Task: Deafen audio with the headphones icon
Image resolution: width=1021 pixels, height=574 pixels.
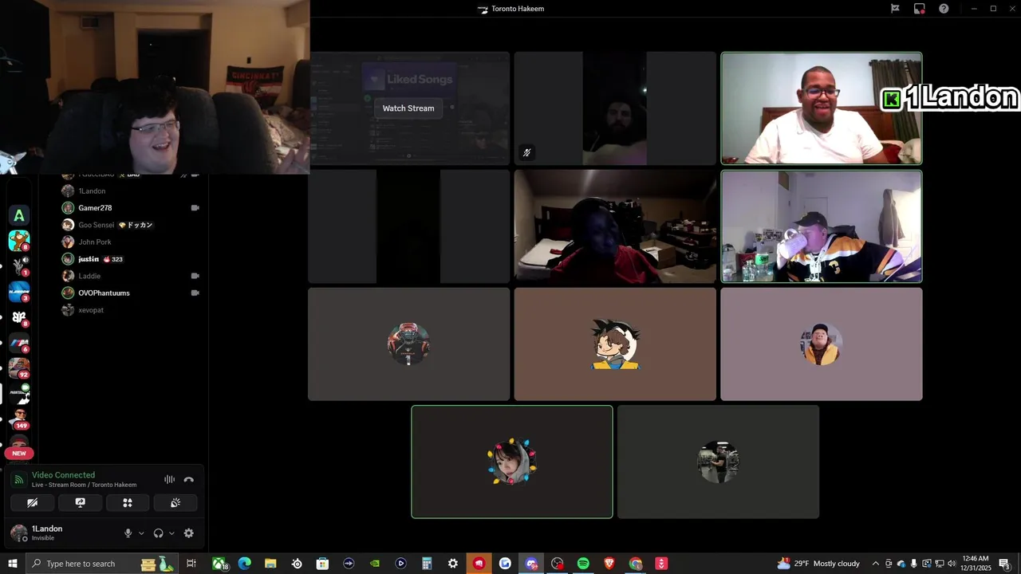Action: click(158, 533)
